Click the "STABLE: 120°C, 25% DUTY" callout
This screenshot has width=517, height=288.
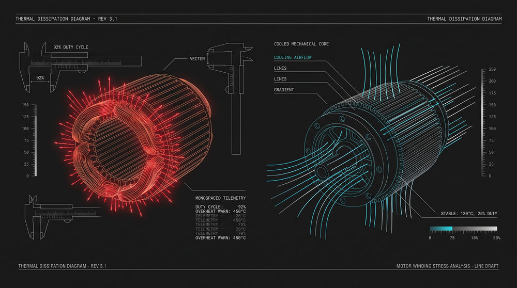point(469,214)
